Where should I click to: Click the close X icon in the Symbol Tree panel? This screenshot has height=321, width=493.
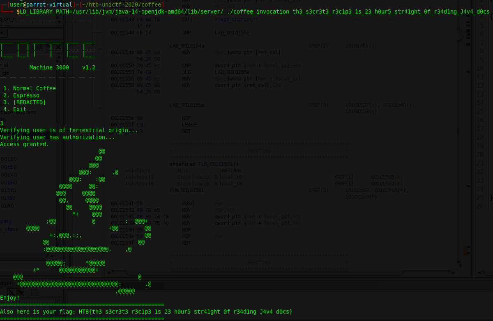(59, 47)
